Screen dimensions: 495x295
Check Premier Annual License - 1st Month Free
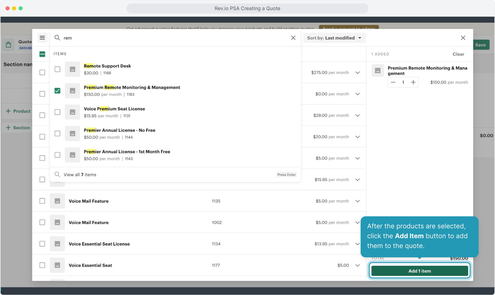(x=57, y=155)
